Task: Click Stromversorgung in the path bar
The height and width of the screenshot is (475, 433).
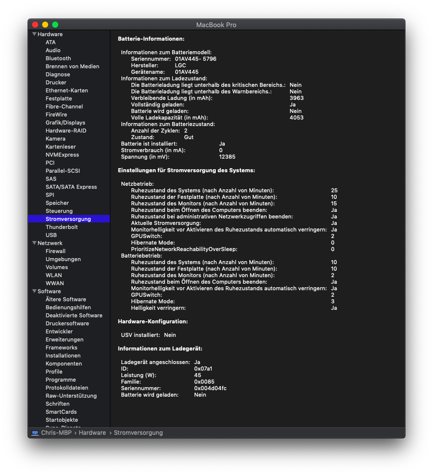Action: click(x=138, y=433)
